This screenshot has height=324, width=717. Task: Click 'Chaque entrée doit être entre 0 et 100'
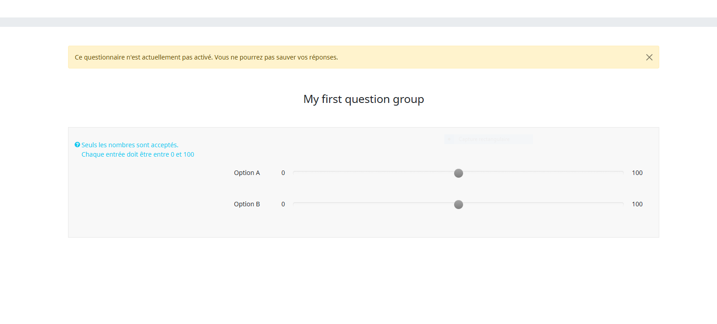[x=137, y=154]
